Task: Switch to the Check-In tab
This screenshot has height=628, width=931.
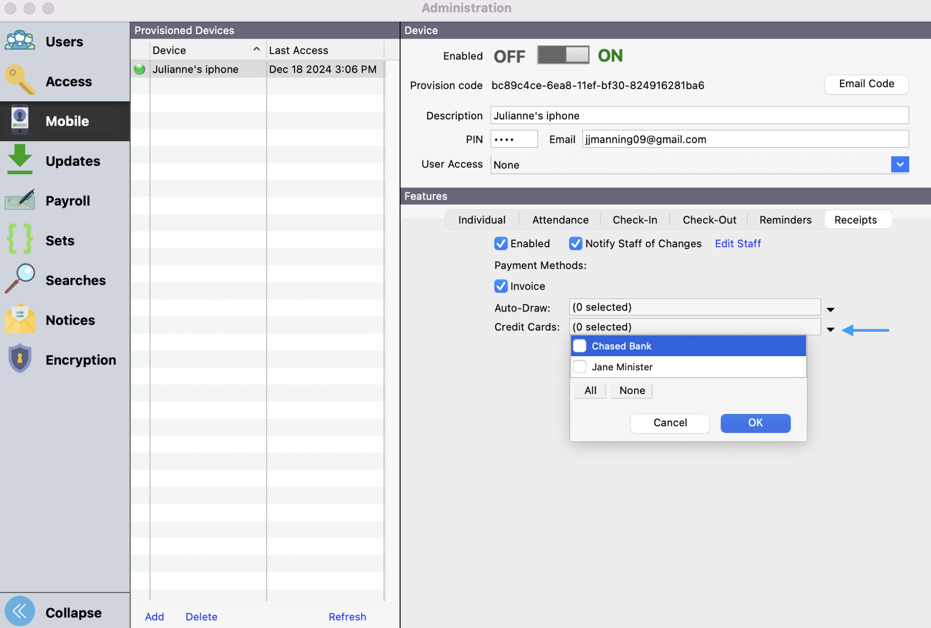Action: tap(635, 220)
